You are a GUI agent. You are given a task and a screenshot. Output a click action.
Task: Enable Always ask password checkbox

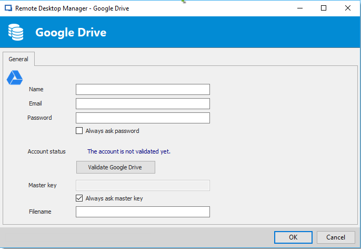[79, 131]
